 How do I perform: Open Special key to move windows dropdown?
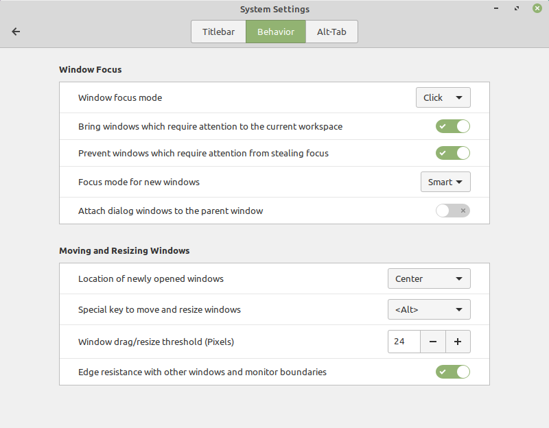[429, 309]
